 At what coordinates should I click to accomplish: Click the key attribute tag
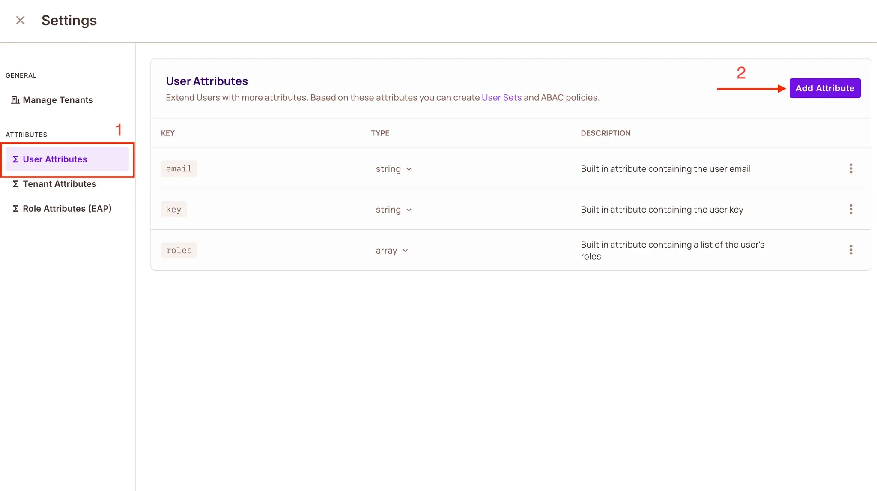coord(173,209)
